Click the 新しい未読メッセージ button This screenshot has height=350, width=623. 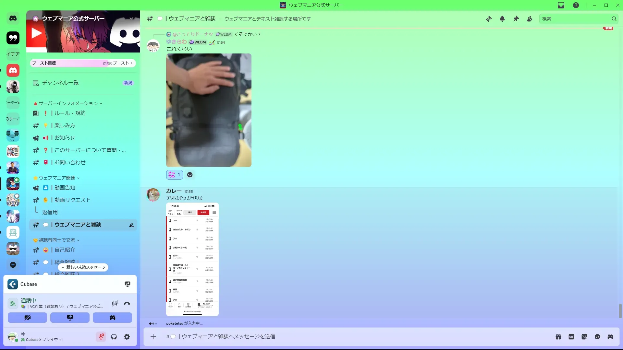(83, 267)
